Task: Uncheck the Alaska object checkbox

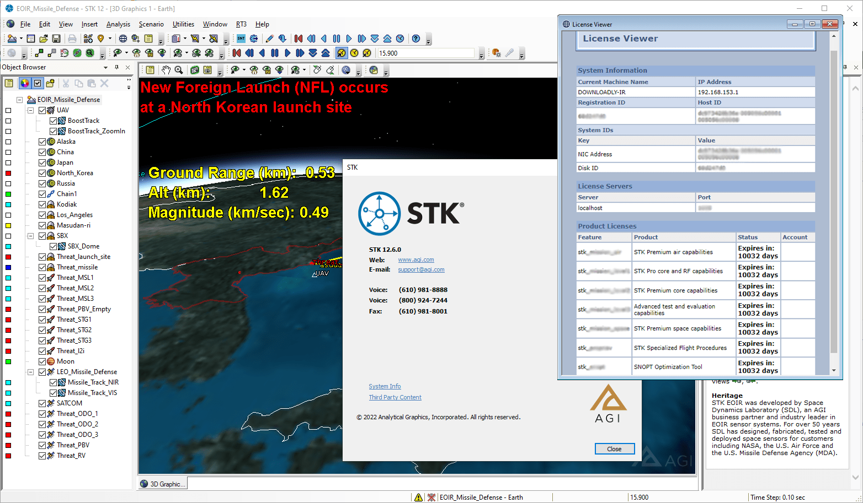Action: 42,142
